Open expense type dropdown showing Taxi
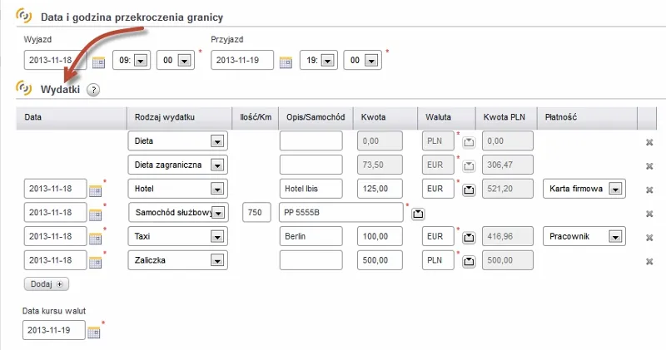This screenshot has height=350, width=666. 217,237
